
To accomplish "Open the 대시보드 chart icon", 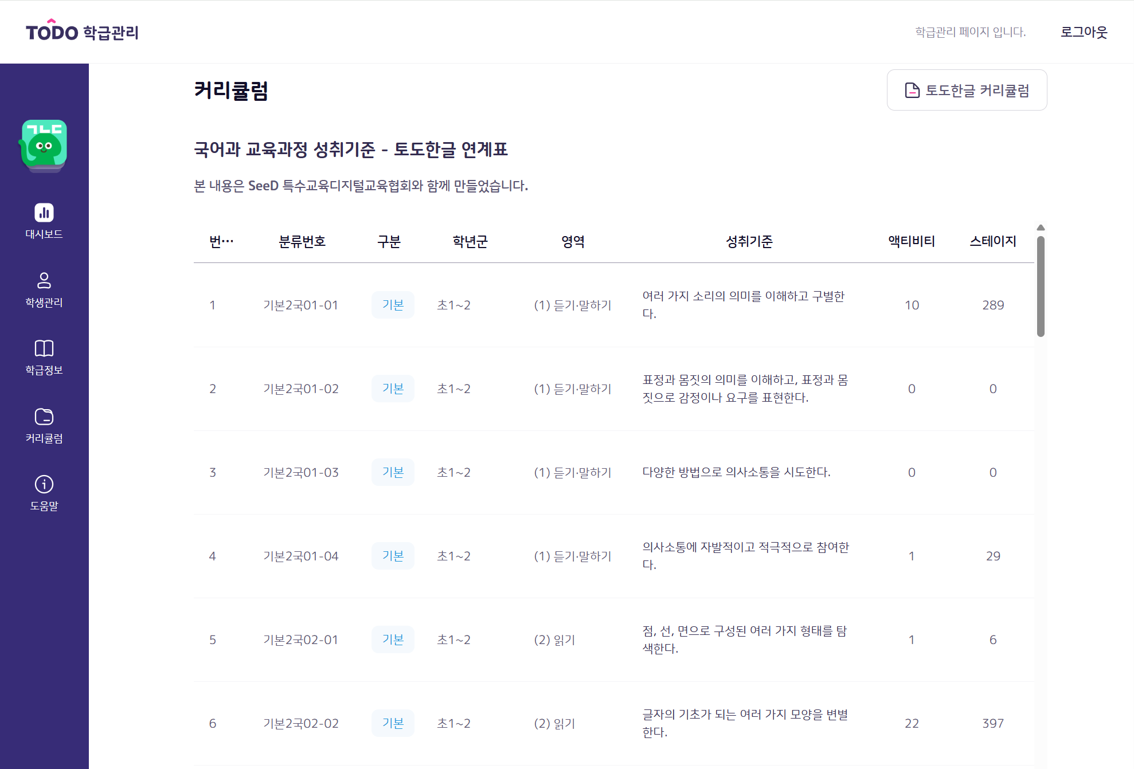I will coord(44,213).
